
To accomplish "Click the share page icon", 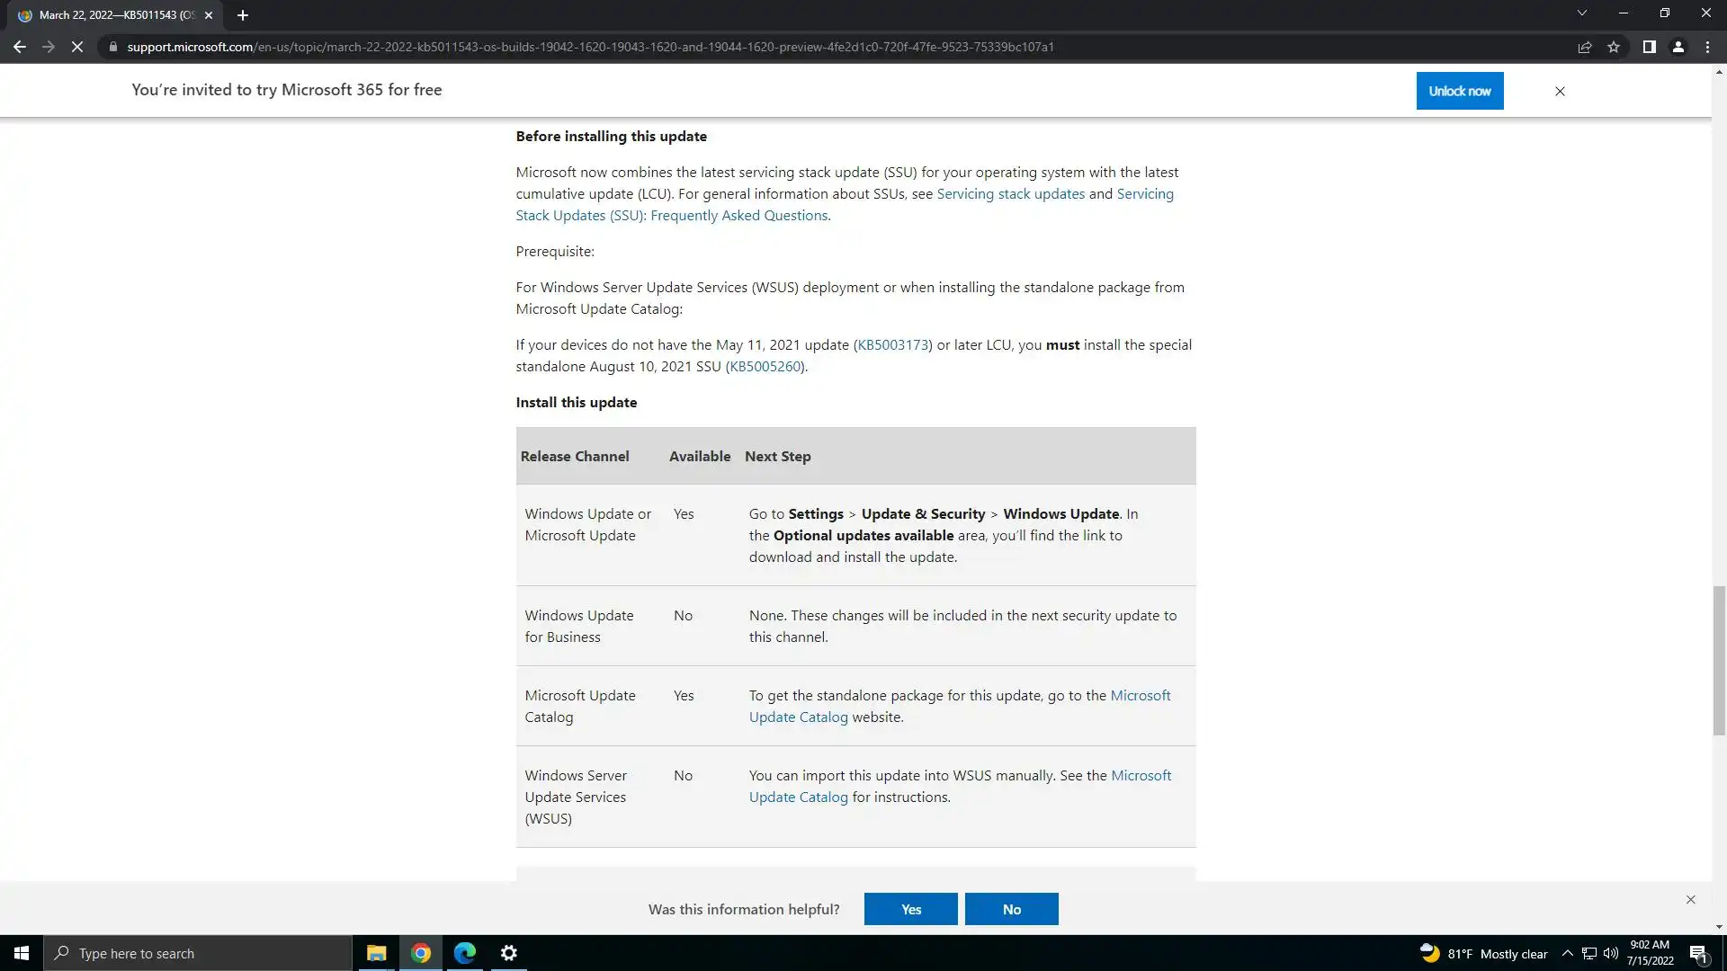I will click(1585, 47).
